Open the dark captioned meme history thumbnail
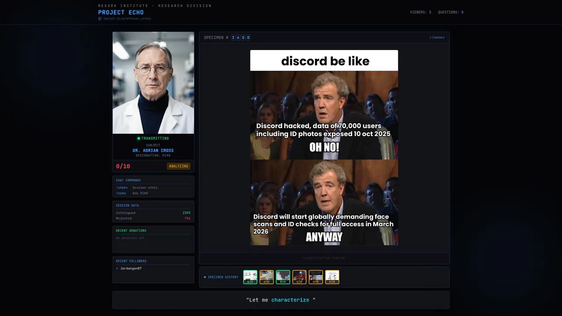The width and height of the screenshot is (562, 316). pos(316,277)
